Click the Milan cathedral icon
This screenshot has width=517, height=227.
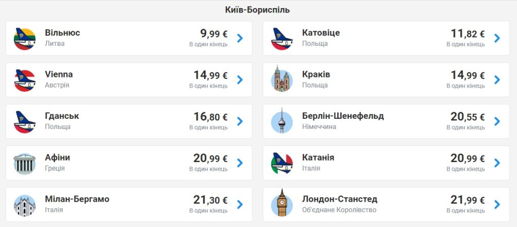pos(25,205)
